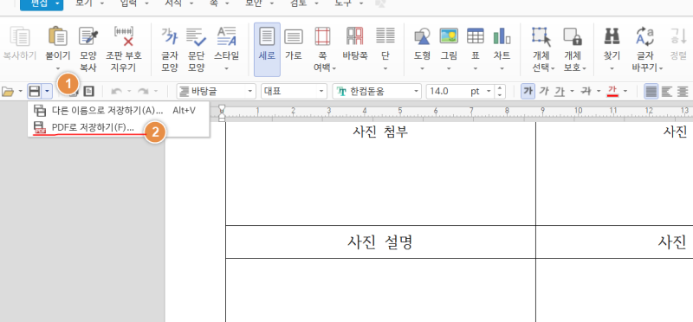This screenshot has height=322, width=693.
Task: Click the save disk icon
Action: 34,92
